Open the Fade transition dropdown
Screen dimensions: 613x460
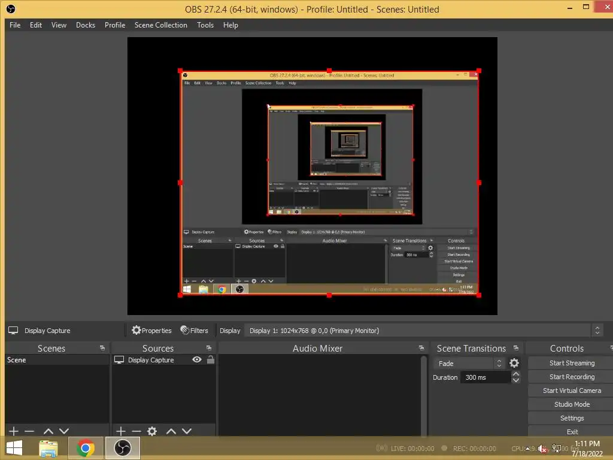click(469, 364)
